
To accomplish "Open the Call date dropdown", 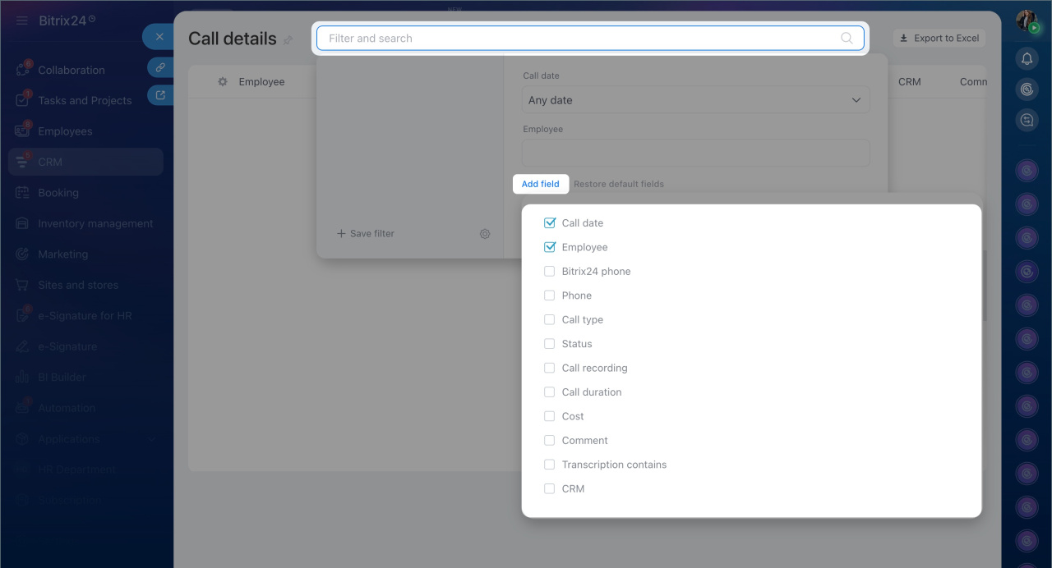I will (695, 100).
